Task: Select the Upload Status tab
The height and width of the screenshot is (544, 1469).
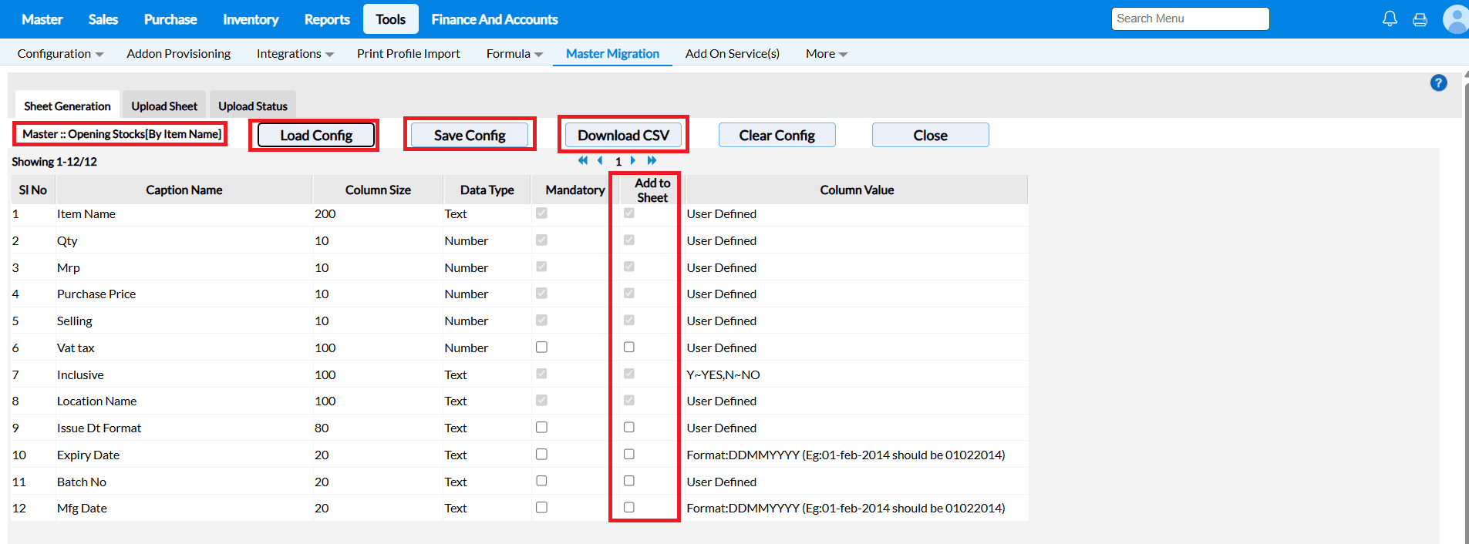Action: tap(253, 106)
